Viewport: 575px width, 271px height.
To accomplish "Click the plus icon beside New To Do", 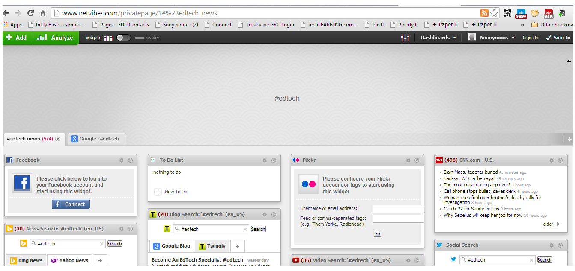I will coord(158,192).
